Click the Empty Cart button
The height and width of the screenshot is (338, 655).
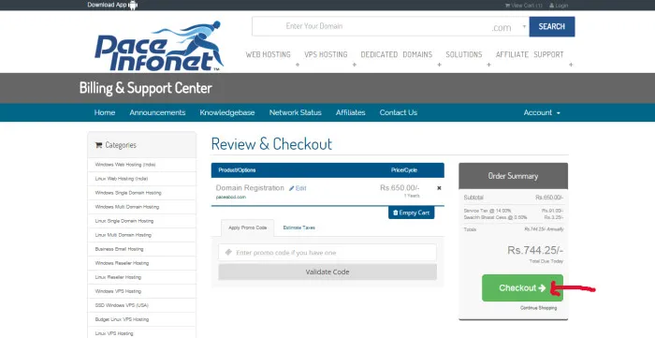[412, 213]
